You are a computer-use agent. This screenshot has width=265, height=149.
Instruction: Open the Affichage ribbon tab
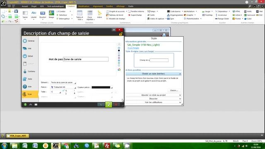[120, 6]
